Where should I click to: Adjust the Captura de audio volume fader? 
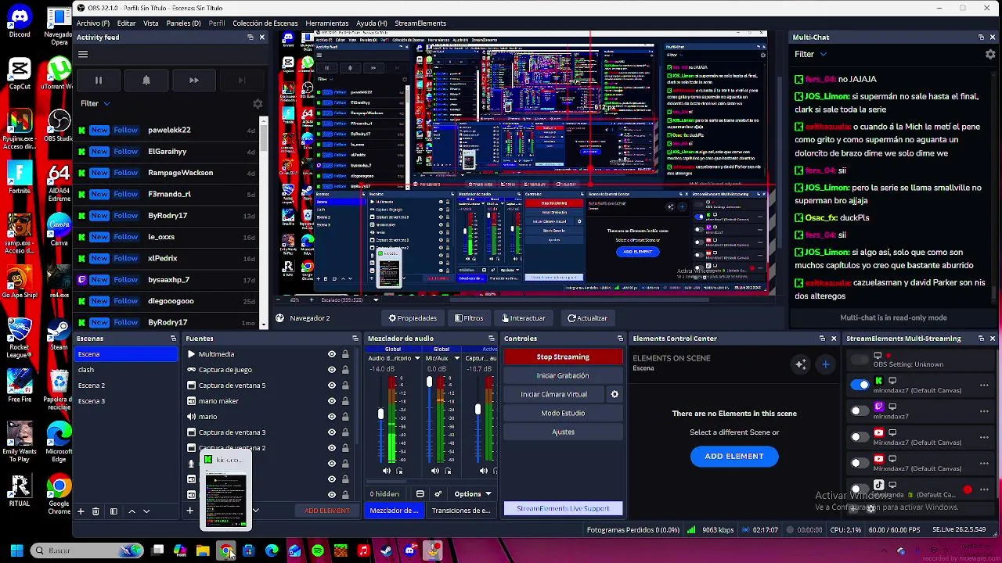478,409
